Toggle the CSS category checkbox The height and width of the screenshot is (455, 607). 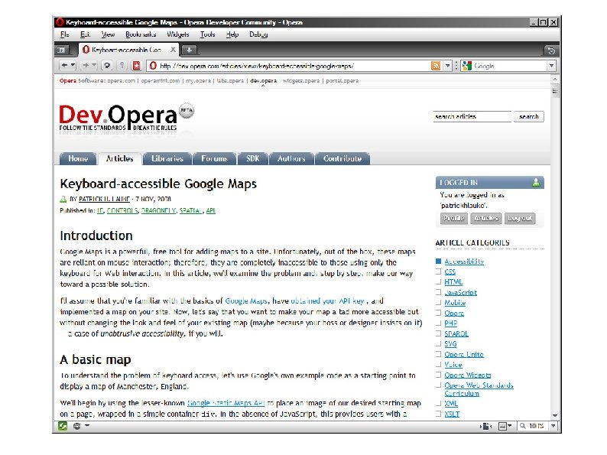click(x=438, y=271)
